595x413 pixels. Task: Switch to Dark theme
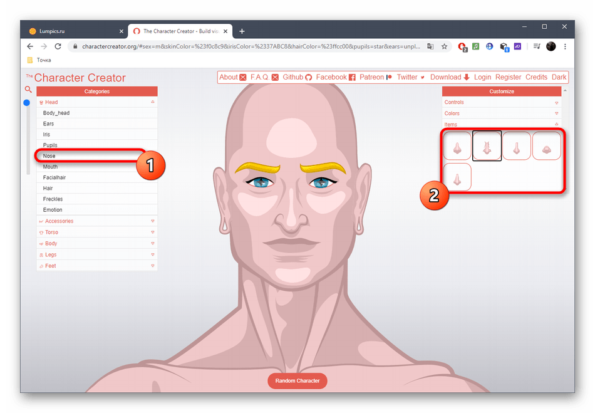click(x=559, y=77)
